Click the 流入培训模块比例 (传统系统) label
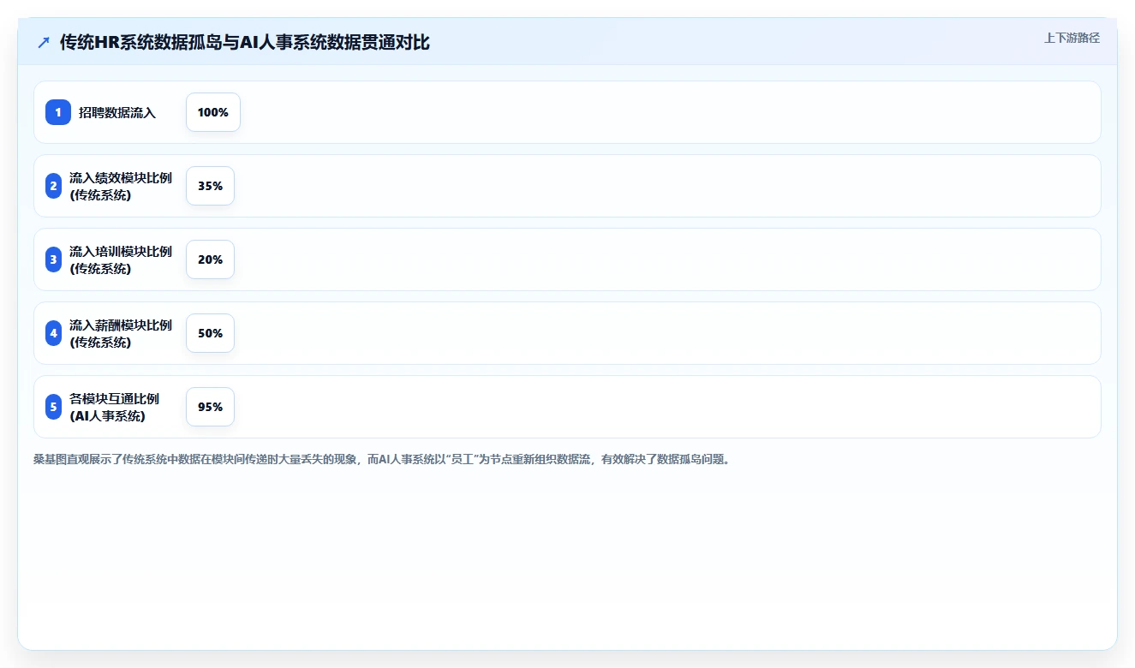 click(x=121, y=259)
